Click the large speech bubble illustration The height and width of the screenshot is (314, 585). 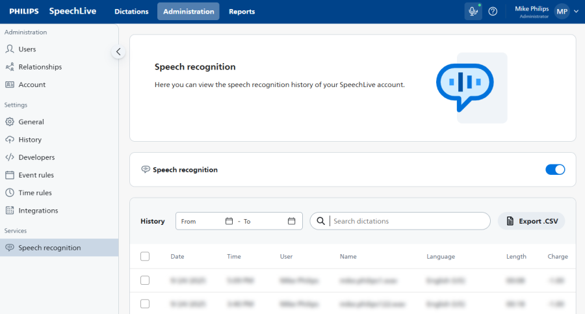point(465,87)
